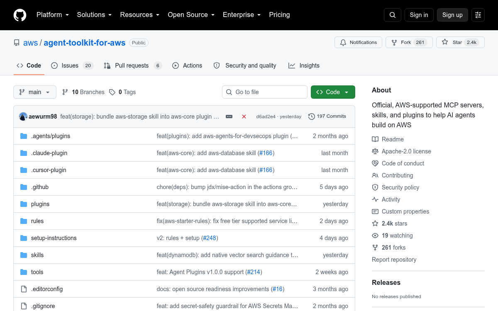
Task: Click the GitHub logo icon
Action: (20, 15)
